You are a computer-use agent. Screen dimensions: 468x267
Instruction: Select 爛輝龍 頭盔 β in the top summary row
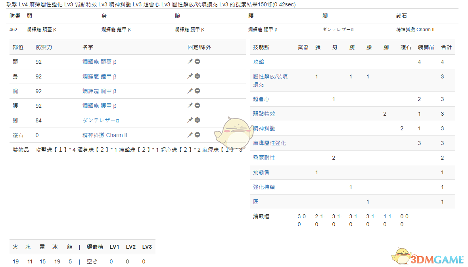click(42, 29)
